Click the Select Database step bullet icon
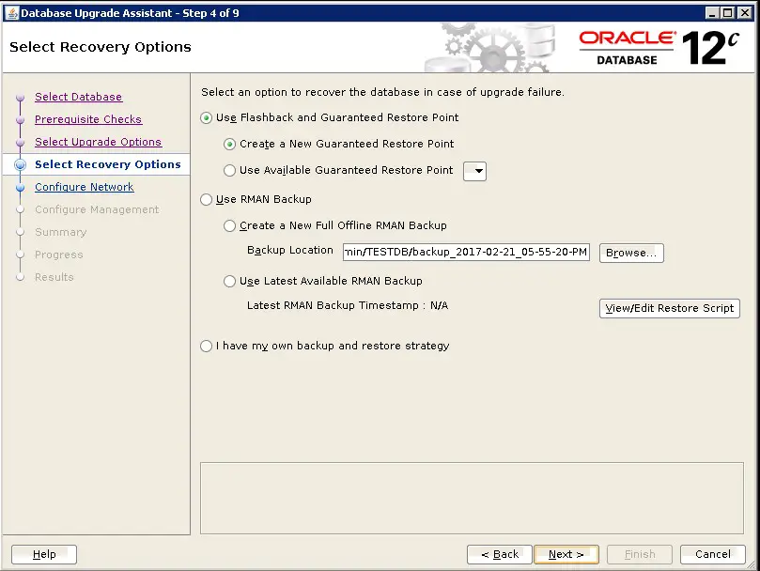Image resolution: width=760 pixels, height=571 pixels. pyautogui.click(x=20, y=98)
